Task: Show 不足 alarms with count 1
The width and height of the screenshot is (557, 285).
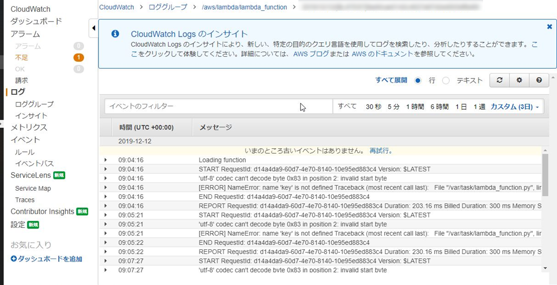Action: pos(21,58)
